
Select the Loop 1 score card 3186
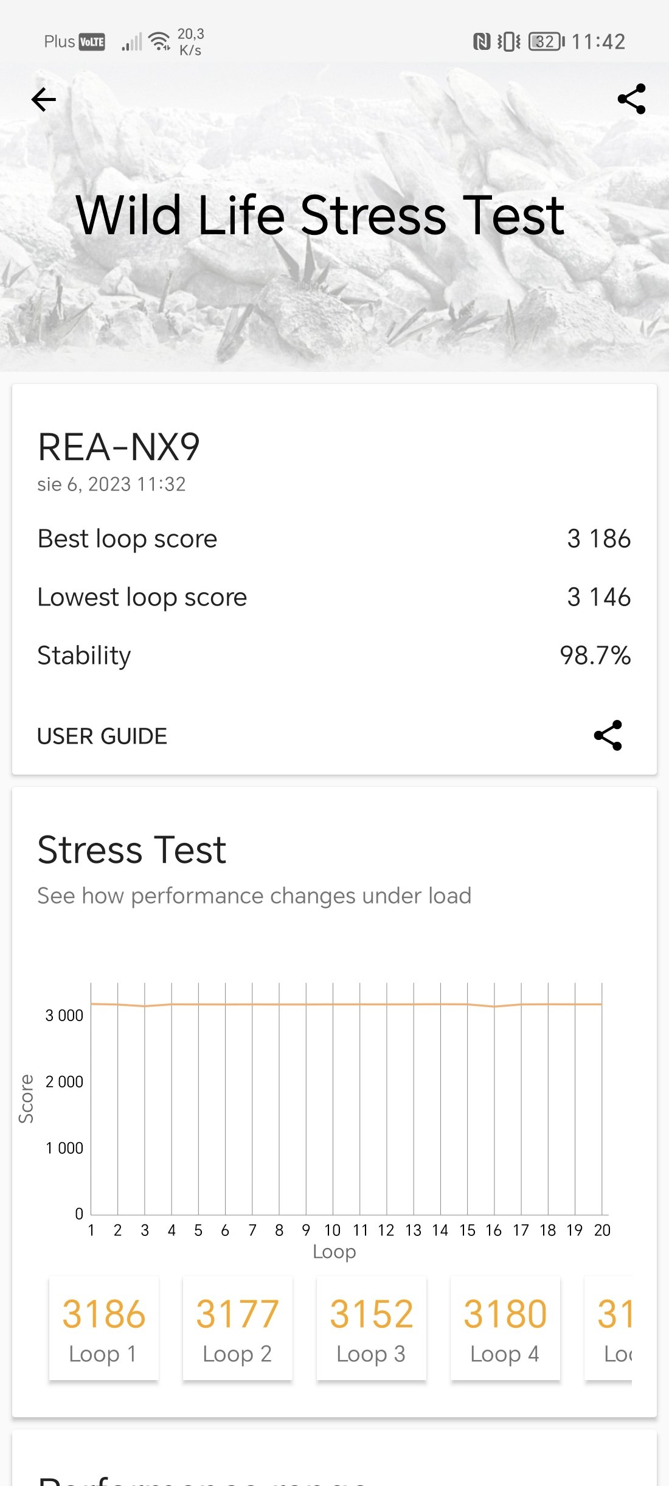(104, 1328)
